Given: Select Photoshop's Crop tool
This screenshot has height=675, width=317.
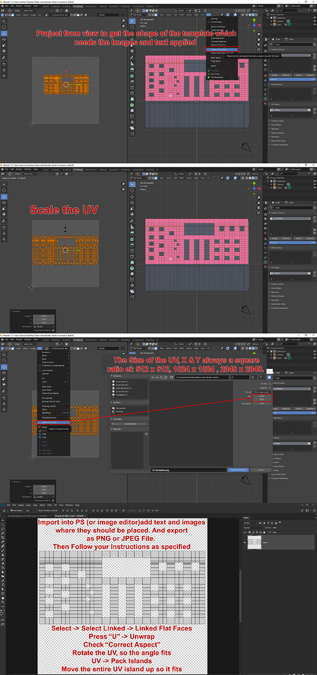Looking at the screenshot, I should (x=3, y=537).
